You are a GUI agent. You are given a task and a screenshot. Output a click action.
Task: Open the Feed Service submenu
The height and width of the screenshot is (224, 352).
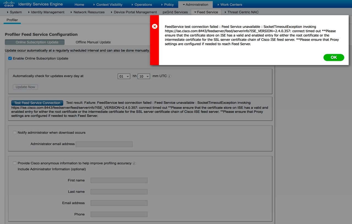(x=206, y=12)
